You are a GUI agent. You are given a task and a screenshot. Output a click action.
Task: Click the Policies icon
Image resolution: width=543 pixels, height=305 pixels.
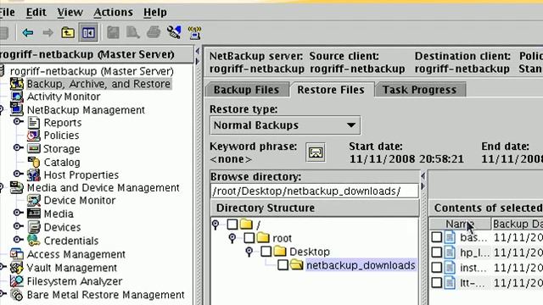pyautogui.click(x=34, y=136)
